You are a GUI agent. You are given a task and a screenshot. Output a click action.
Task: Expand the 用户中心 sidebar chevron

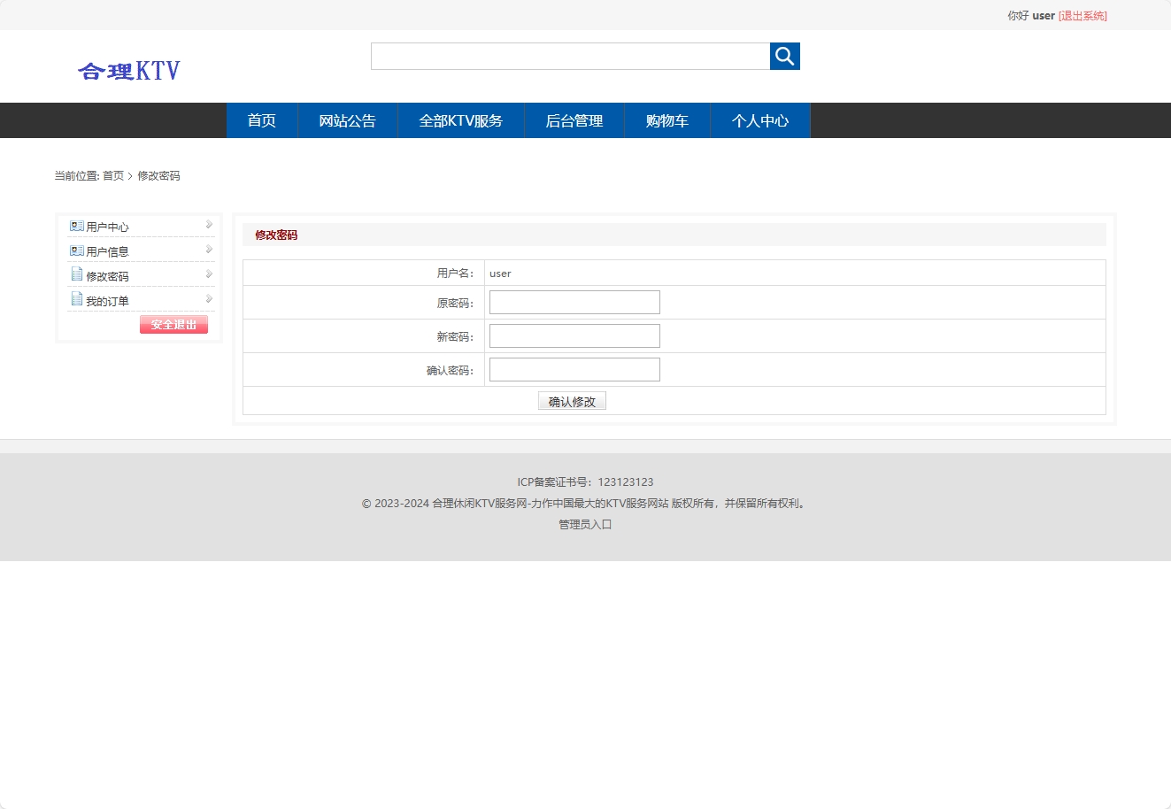pyautogui.click(x=208, y=225)
